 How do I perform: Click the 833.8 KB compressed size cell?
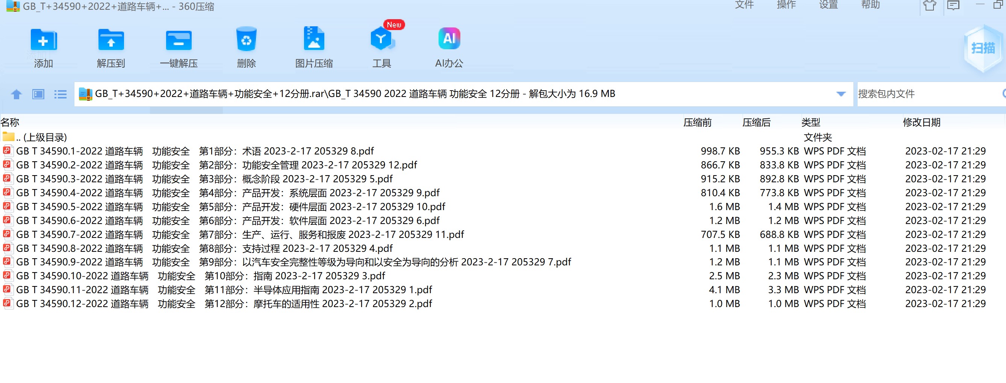779,165
